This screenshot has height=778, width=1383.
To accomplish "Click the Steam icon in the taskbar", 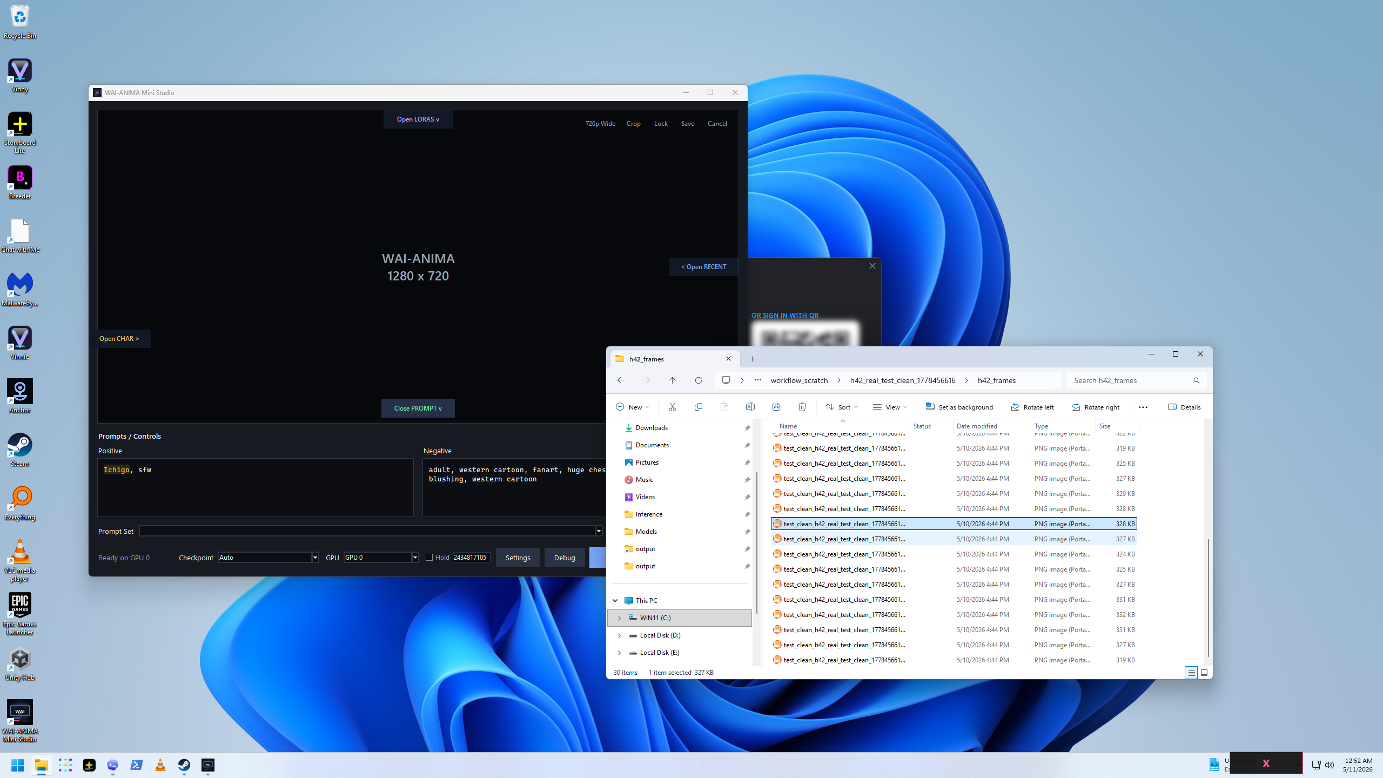I will (184, 765).
